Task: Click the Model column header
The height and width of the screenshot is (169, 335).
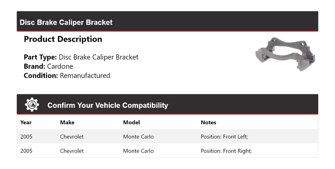Action: click(x=132, y=123)
